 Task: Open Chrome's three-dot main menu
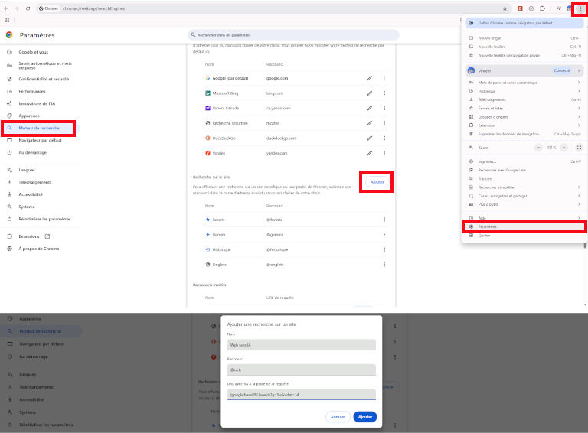579,8
